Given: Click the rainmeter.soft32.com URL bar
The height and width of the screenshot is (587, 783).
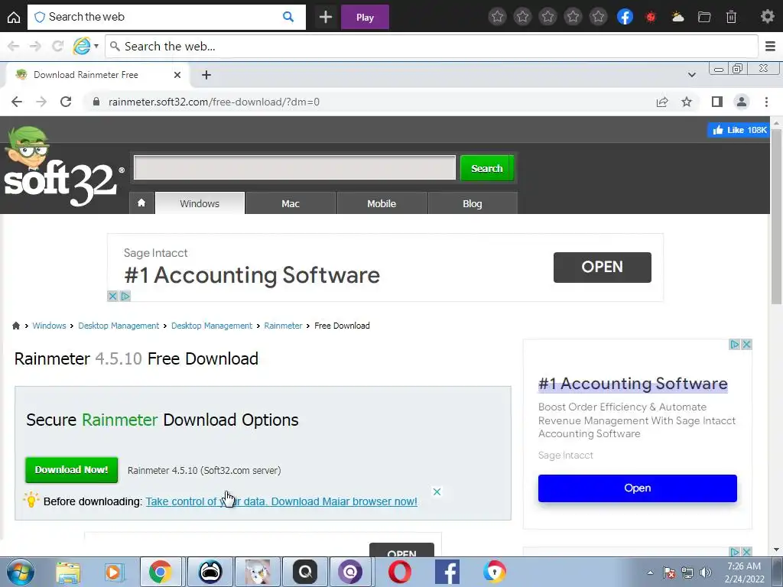Looking at the screenshot, I should tap(369, 102).
